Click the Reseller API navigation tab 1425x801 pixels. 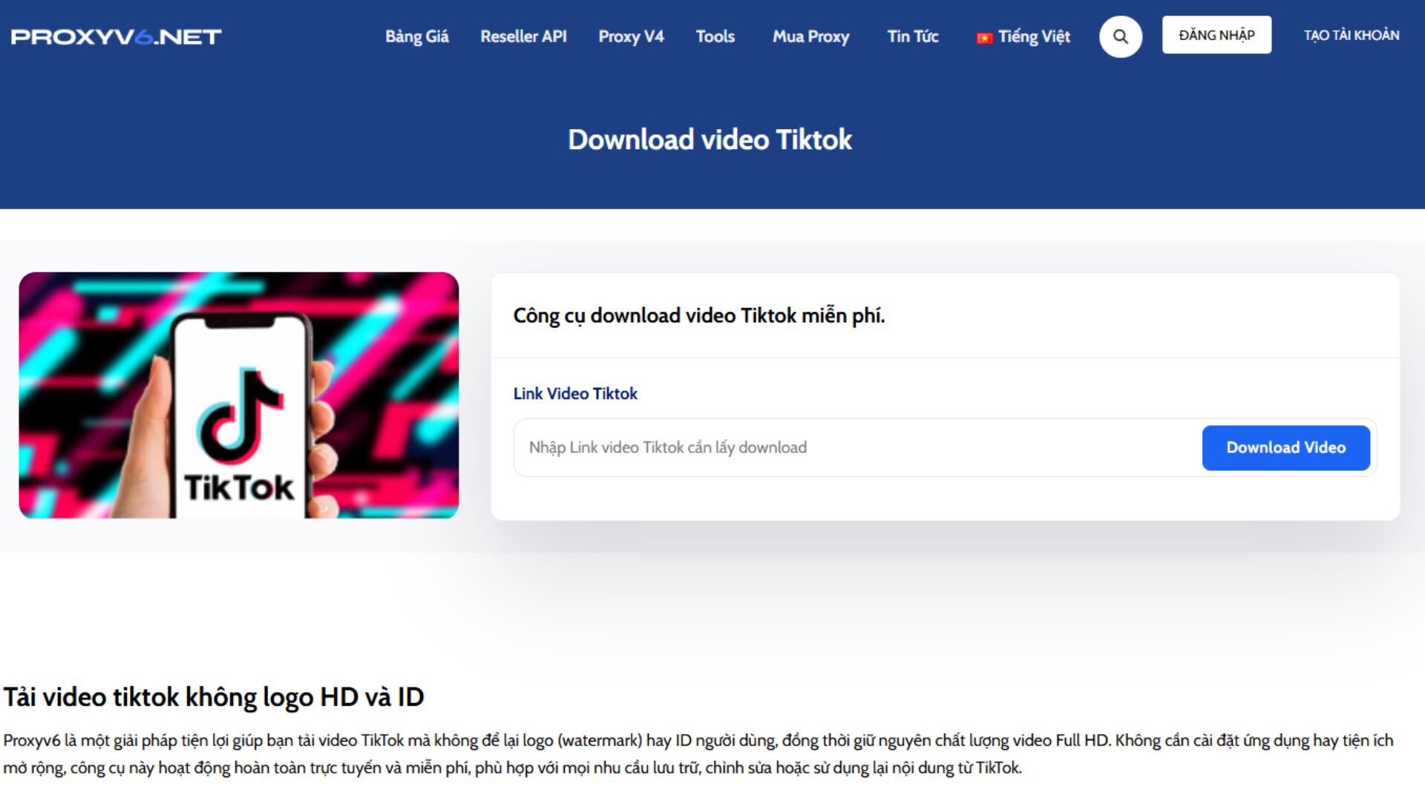522,36
